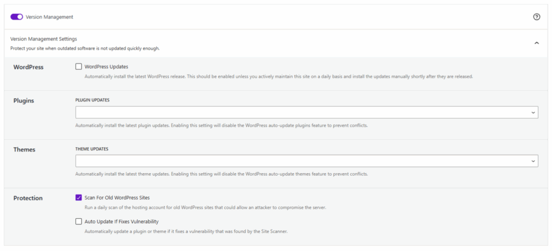Select the Themes section heading
Image resolution: width=552 pixels, height=251 pixels.
click(x=24, y=149)
